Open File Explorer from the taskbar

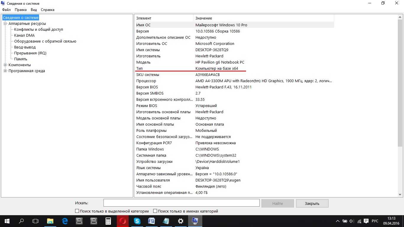[50, 221]
